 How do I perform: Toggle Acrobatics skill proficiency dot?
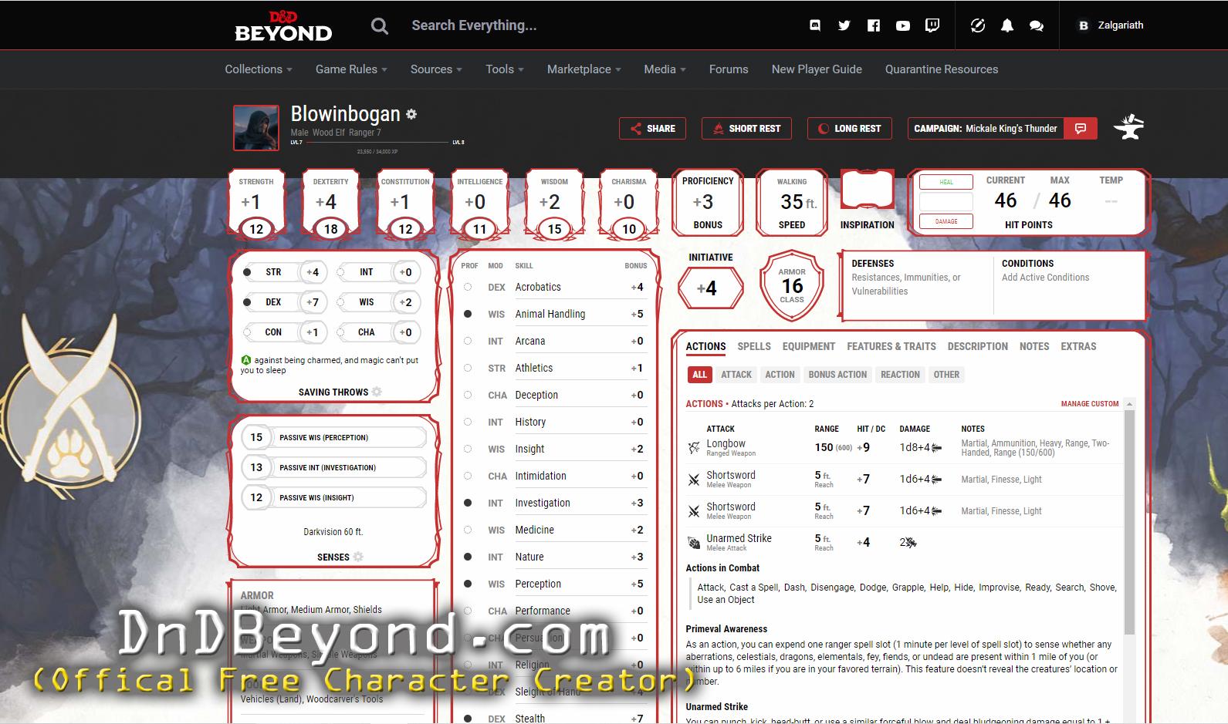[468, 287]
